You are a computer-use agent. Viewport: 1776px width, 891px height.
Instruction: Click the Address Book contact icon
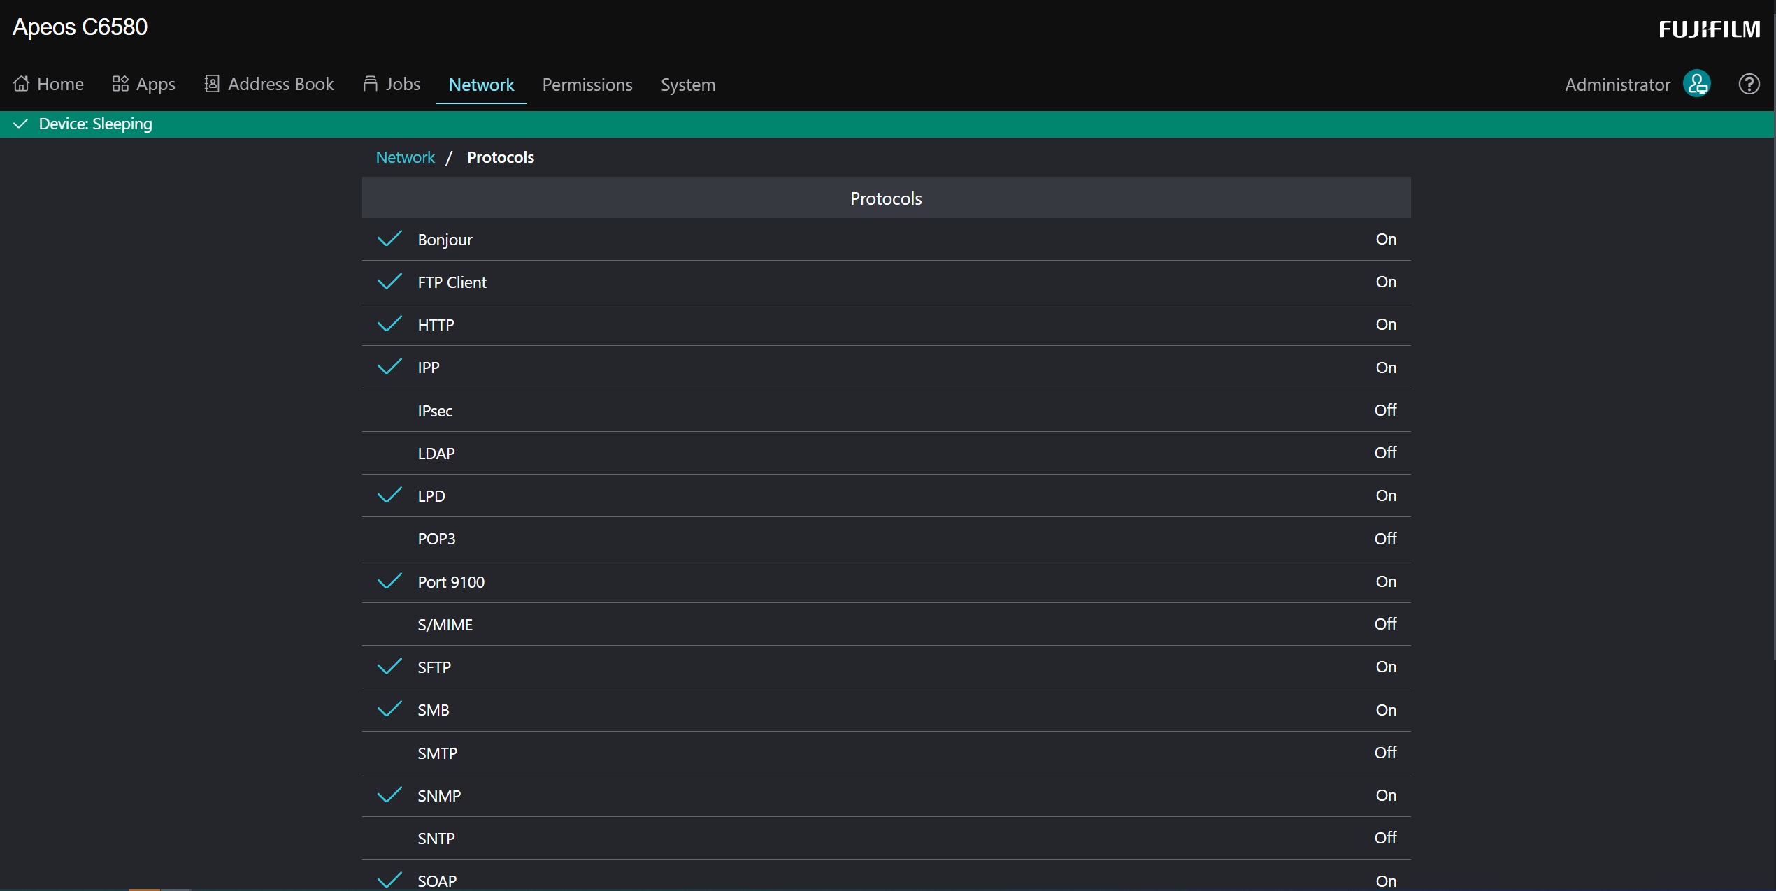tap(211, 84)
